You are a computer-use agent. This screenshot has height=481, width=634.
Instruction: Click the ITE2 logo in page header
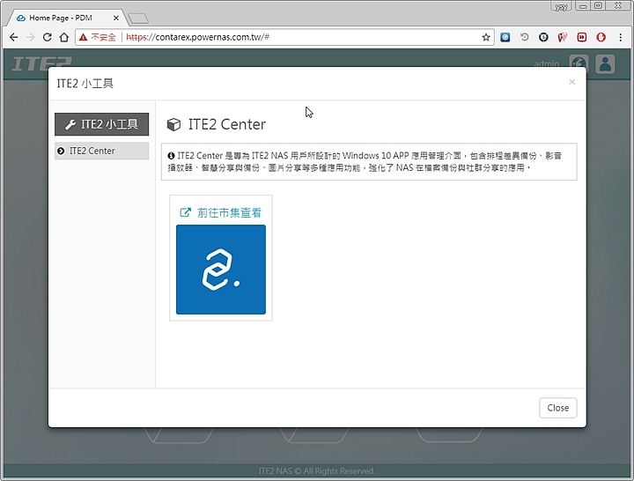41,63
